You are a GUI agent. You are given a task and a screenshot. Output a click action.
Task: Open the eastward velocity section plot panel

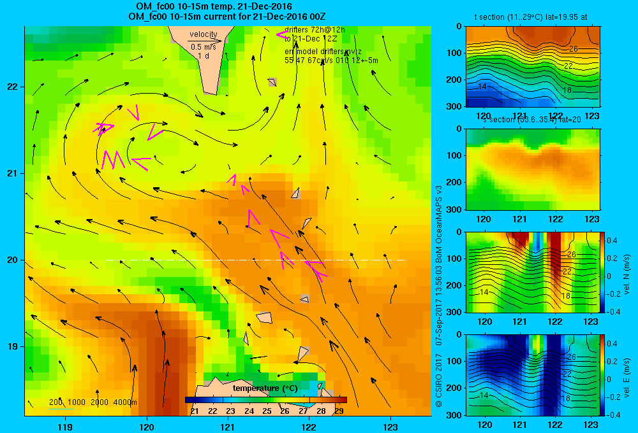533,375
